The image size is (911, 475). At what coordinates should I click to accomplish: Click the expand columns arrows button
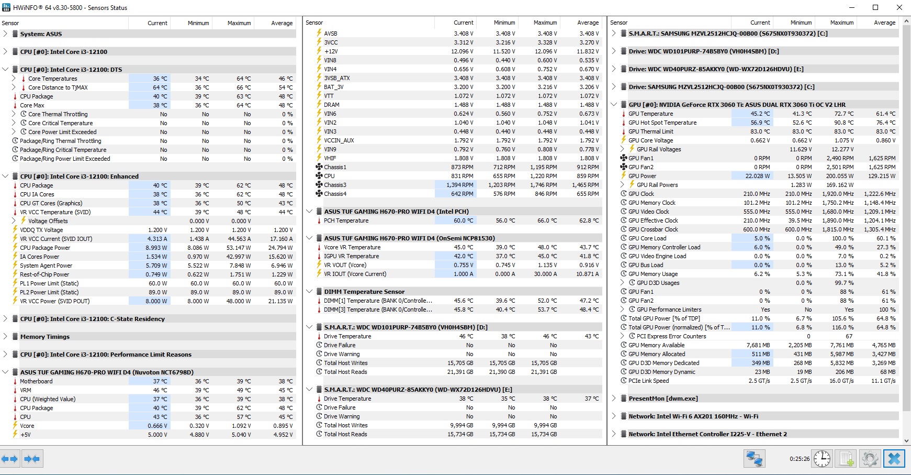[x=10, y=459]
